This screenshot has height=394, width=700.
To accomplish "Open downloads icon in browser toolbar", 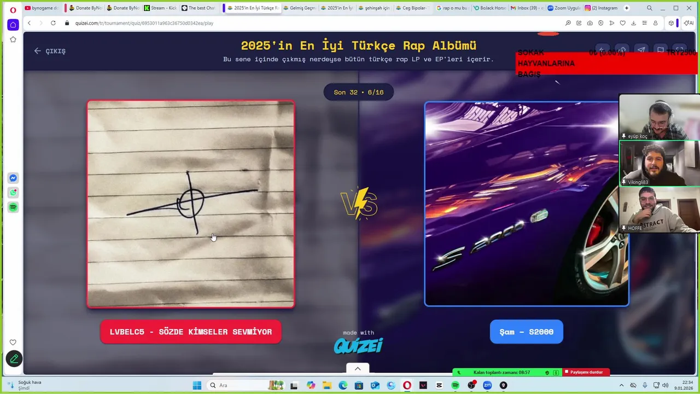I will (x=633, y=23).
